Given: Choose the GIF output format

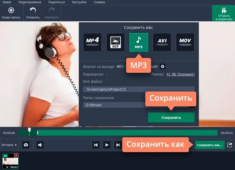Looking at the screenshot, I should point(115,42).
